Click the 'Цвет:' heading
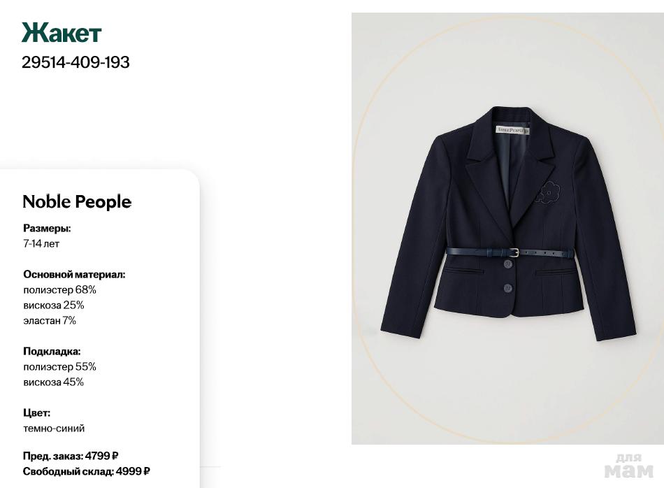 [36, 412]
